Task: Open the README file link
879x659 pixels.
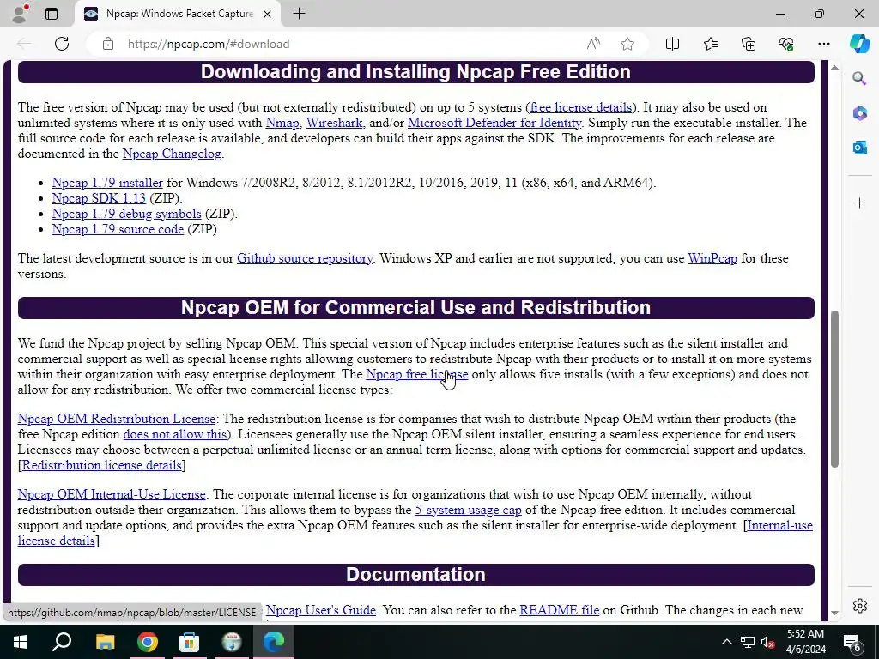Action: (560, 610)
